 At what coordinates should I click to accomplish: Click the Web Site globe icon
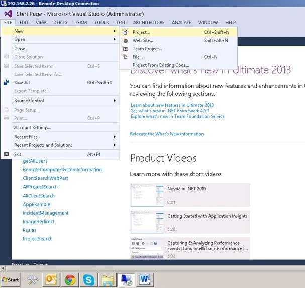(x=125, y=41)
